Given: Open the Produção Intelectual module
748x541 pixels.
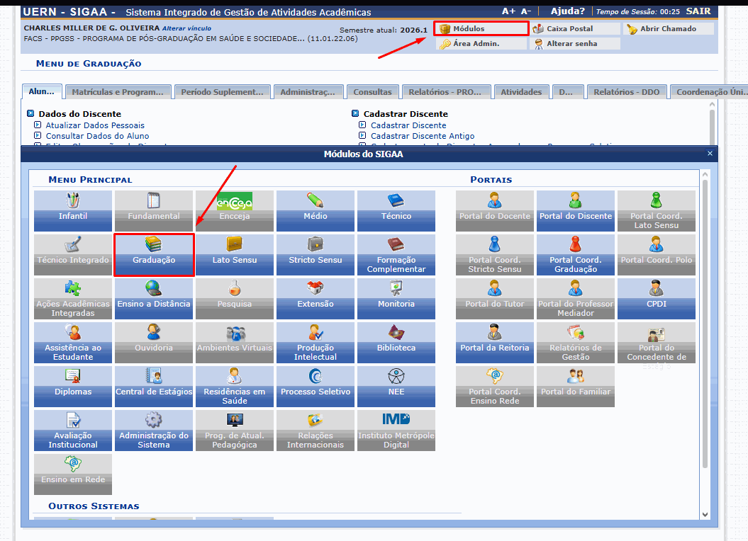Looking at the screenshot, I should coord(316,342).
